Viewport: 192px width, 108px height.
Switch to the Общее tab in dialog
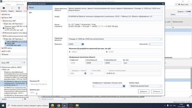coord(40,7)
